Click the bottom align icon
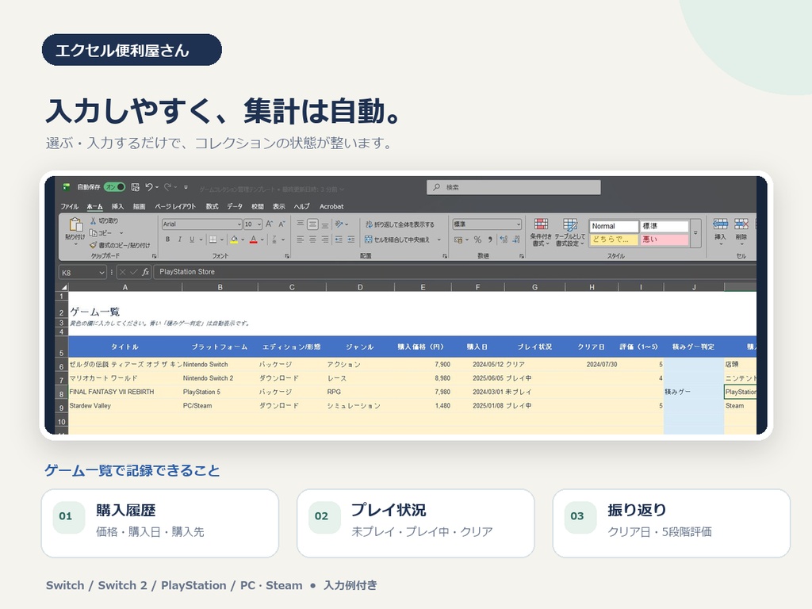The height and width of the screenshot is (609, 812). 324,224
